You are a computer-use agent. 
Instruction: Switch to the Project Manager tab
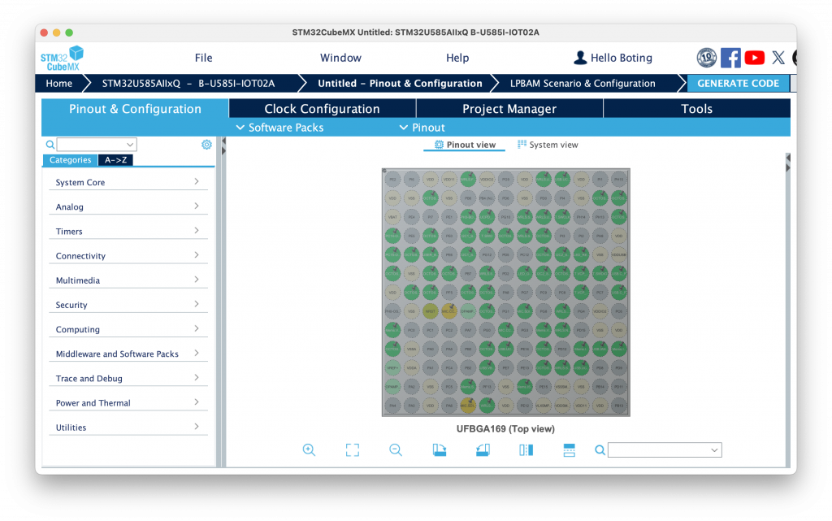coord(509,109)
